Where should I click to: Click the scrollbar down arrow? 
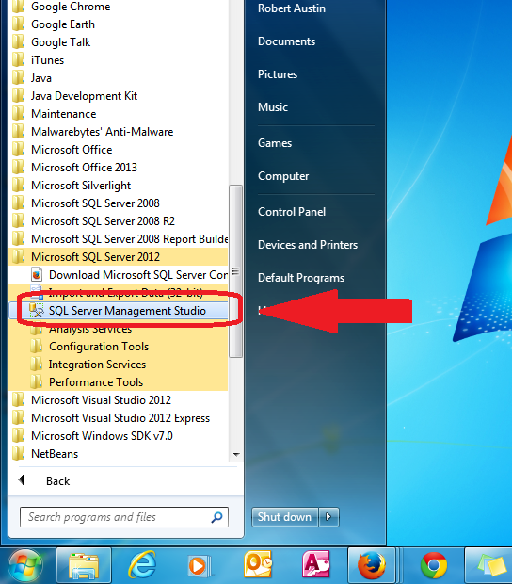[x=236, y=454]
